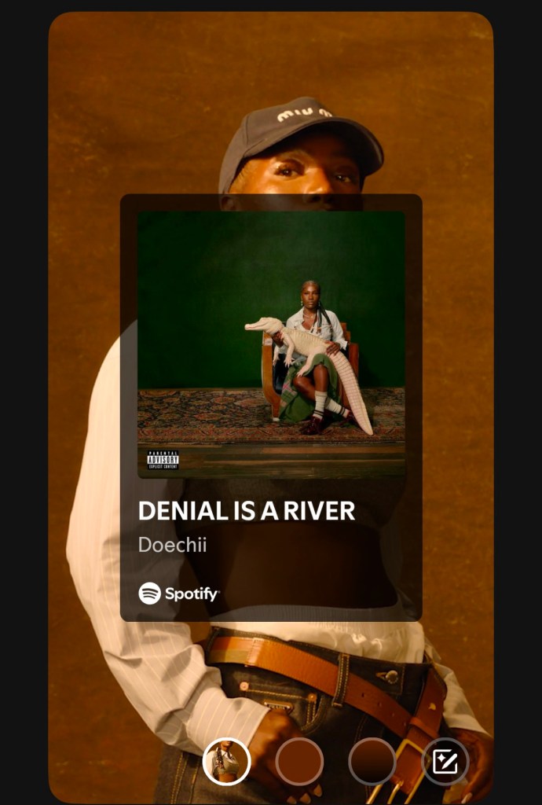Pick the dark brown gradient swatch
This screenshot has height=805, width=542.
point(372,761)
